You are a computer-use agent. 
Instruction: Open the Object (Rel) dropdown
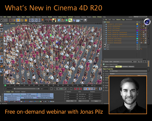71,101
